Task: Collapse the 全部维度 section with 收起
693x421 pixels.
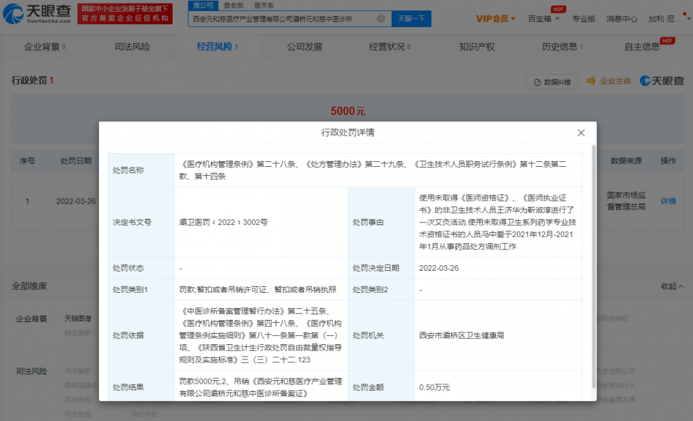Action: [x=672, y=286]
